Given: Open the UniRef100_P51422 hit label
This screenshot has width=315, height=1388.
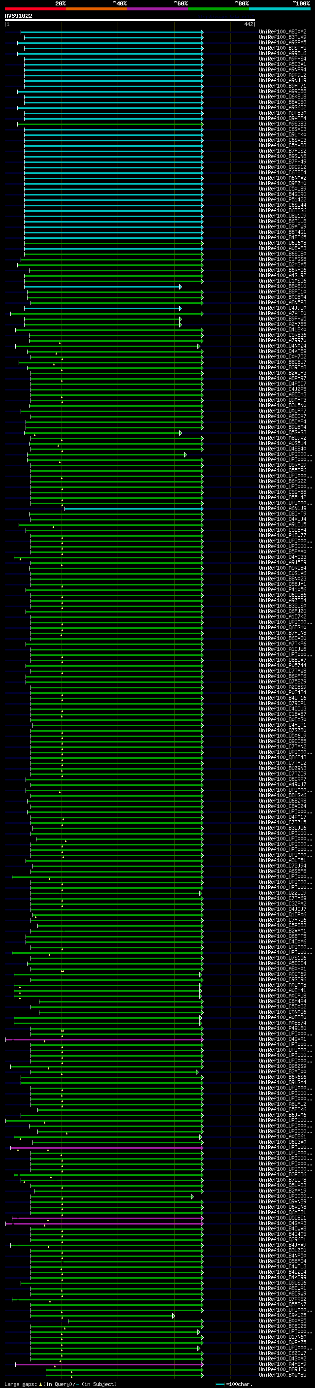Looking at the screenshot, I should click(x=283, y=199).
